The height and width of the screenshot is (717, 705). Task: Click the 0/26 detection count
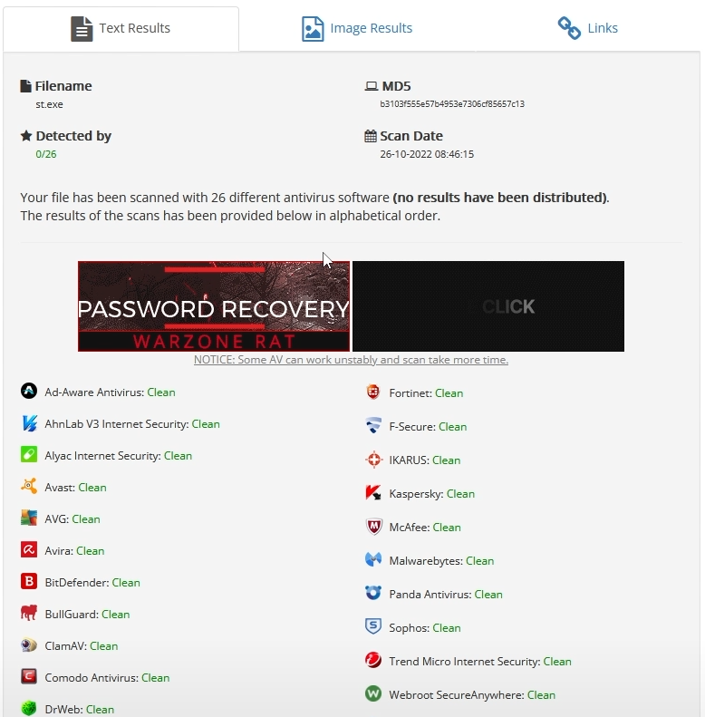[x=46, y=154]
